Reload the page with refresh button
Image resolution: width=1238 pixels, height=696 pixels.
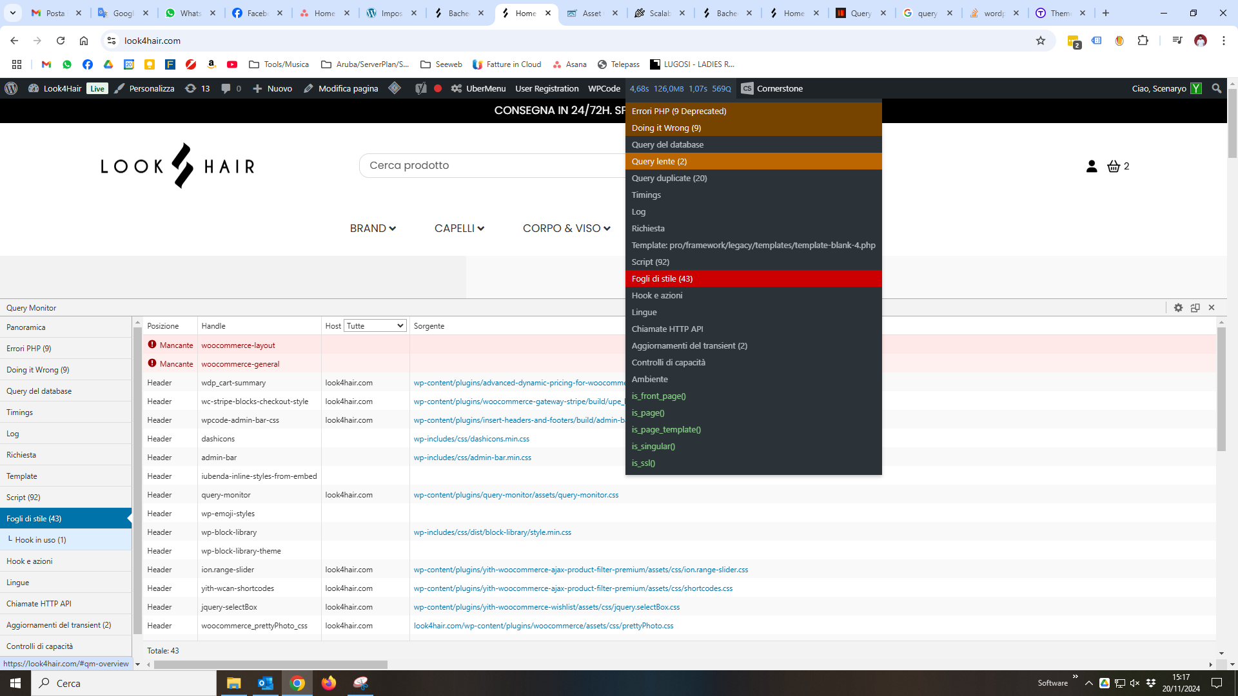pos(61,41)
